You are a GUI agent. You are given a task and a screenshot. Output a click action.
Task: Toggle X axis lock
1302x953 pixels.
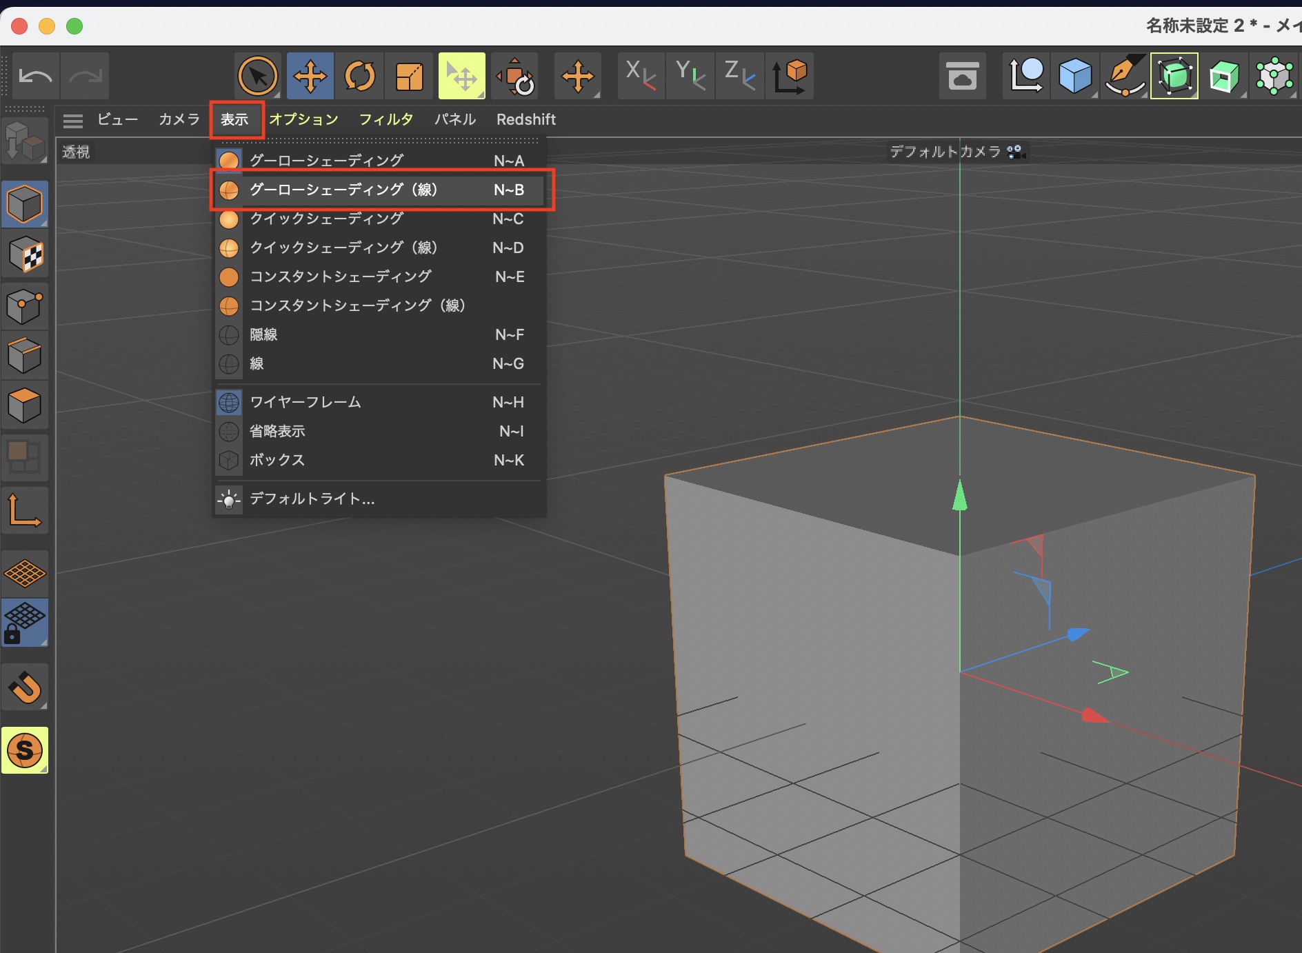coord(641,76)
